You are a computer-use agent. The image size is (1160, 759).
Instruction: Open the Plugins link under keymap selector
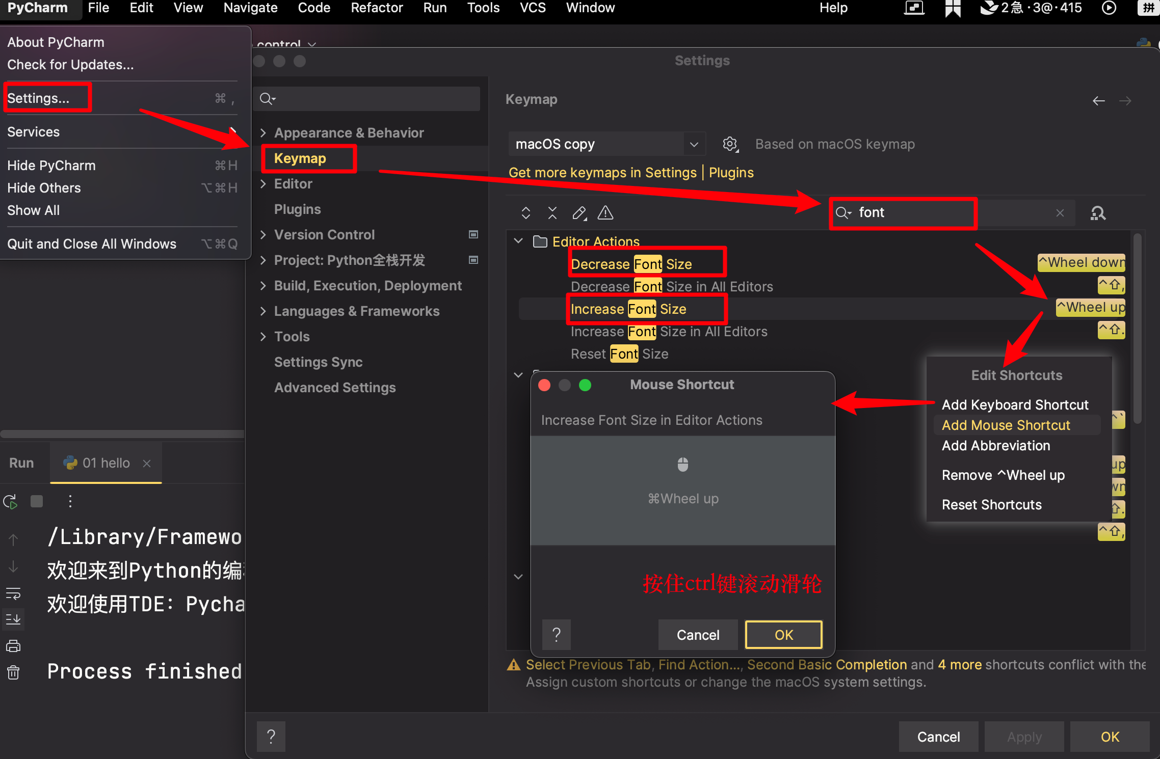731,173
